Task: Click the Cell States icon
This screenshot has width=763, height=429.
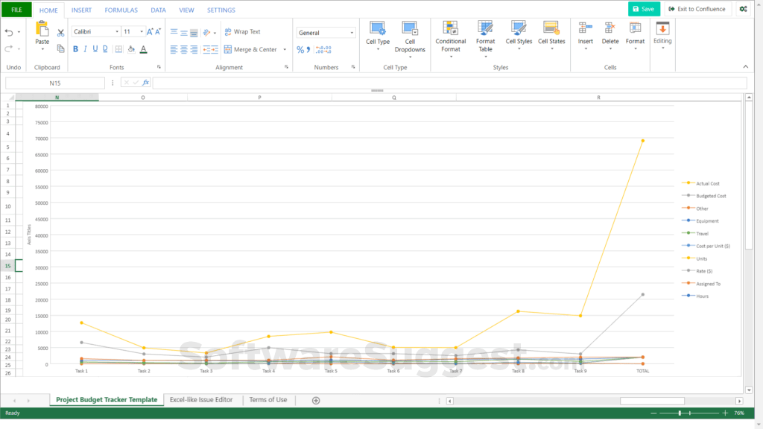Action: pos(551,34)
